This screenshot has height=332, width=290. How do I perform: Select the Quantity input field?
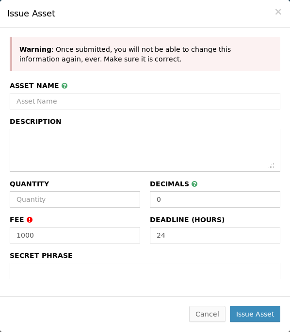click(75, 199)
